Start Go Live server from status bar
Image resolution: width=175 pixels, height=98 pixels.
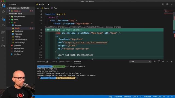[x=157, y=97]
